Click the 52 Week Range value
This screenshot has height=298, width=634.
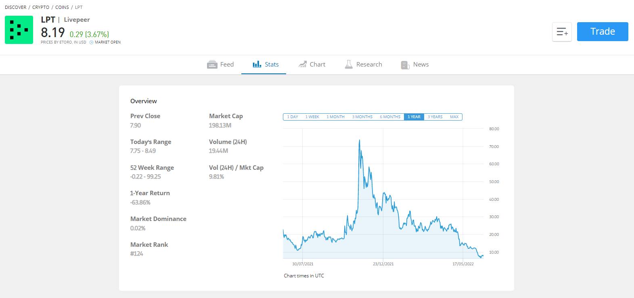pyautogui.click(x=146, y=177)
